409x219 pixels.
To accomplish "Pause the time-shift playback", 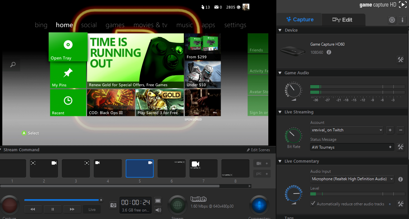I will click(x=53, y=209).
